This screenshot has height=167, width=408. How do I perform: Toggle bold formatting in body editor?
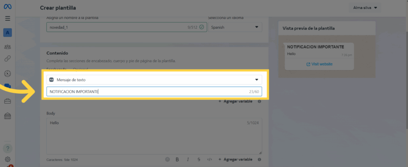[177, 159]
